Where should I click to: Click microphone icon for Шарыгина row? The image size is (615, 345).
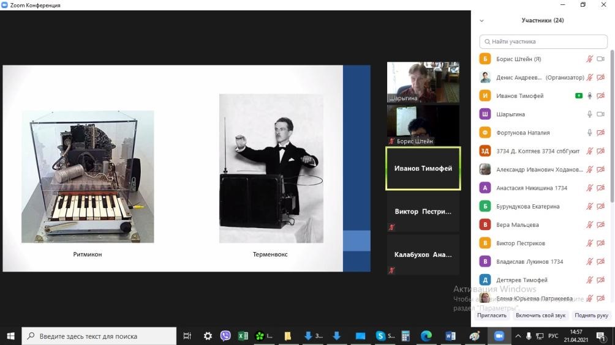(x=589, y=114)
